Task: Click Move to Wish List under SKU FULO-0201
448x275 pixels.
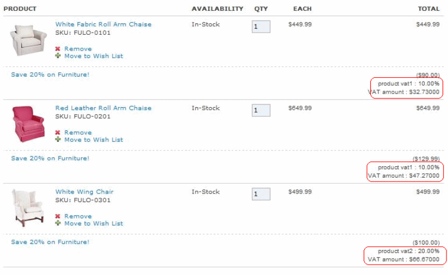Action: pyautogui.click(x=94, y=140)
